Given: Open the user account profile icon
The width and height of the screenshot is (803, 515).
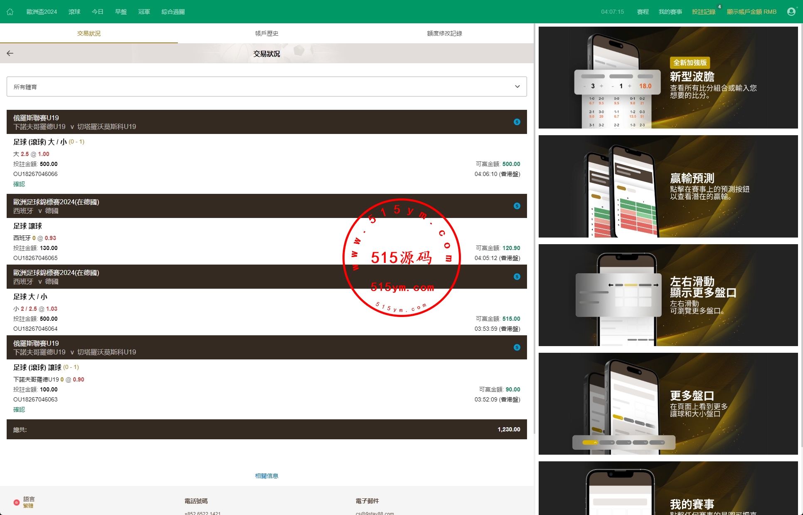Looking at the screenshot, I should pos(791,12).
